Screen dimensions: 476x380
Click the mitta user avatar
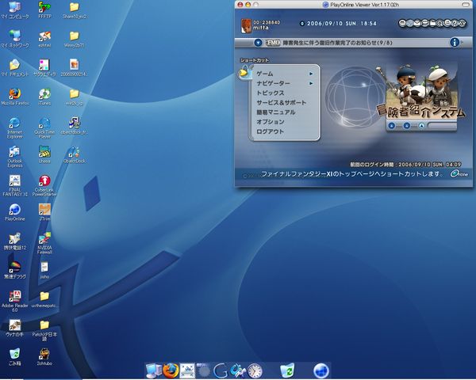[x=246, y=26]
